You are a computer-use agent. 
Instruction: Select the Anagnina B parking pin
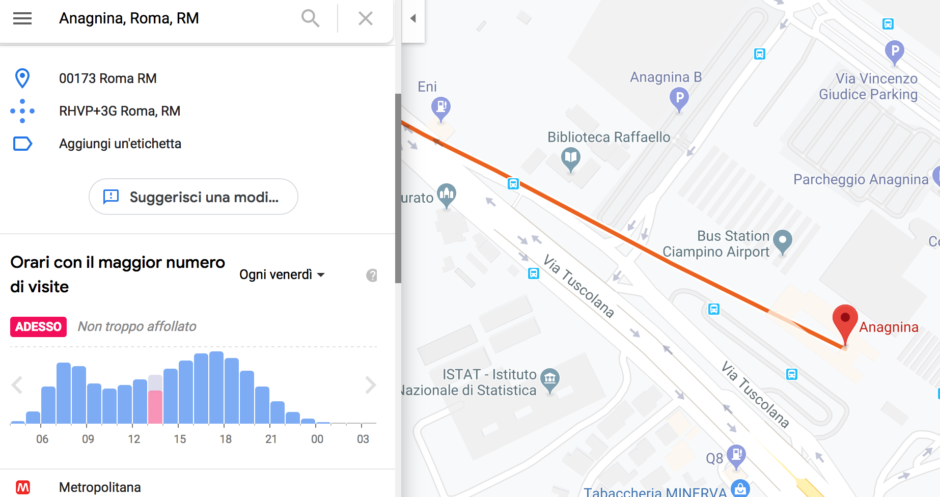click(679, 98)
